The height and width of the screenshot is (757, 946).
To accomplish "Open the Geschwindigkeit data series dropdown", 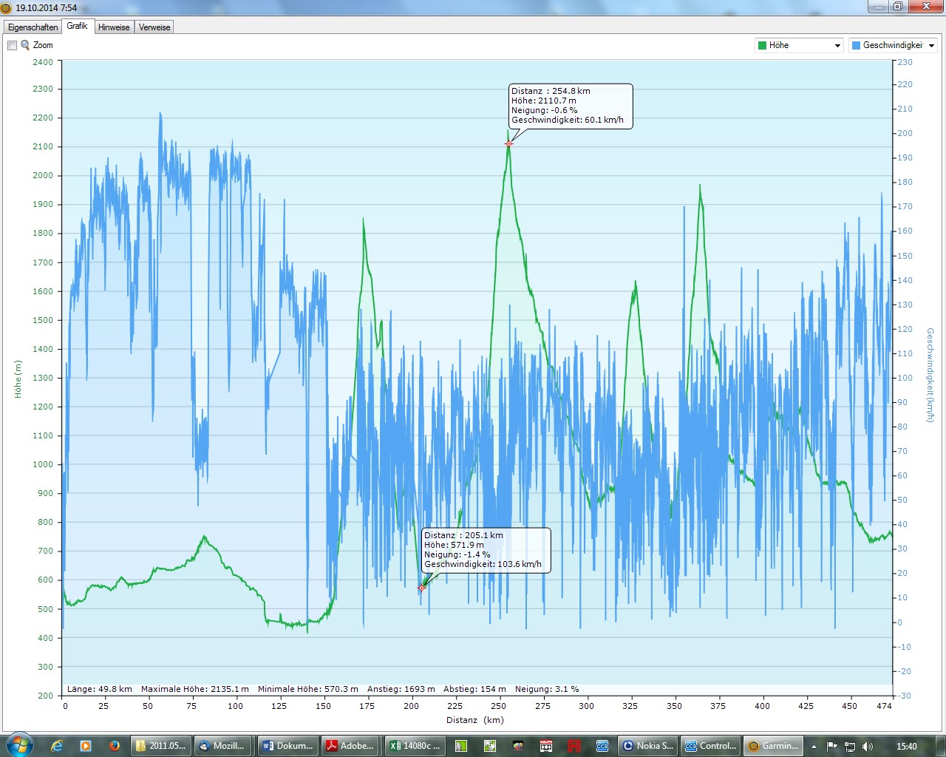I will 893,45.
